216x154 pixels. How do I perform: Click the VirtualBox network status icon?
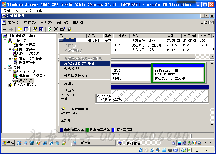click(x=158, y=150)
